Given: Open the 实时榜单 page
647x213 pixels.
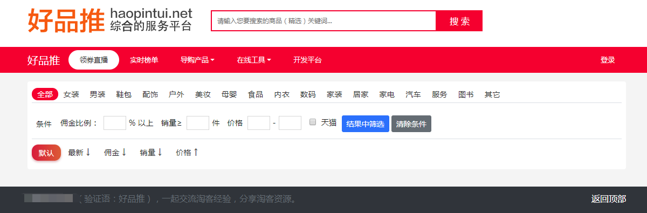Looking at the screenshot, I should [144, 60].
